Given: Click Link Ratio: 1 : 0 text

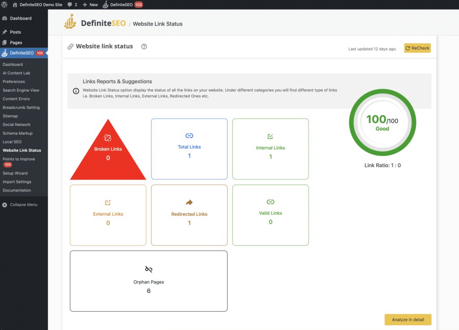Looking at the screenshot, I should (x=382, y=165).
